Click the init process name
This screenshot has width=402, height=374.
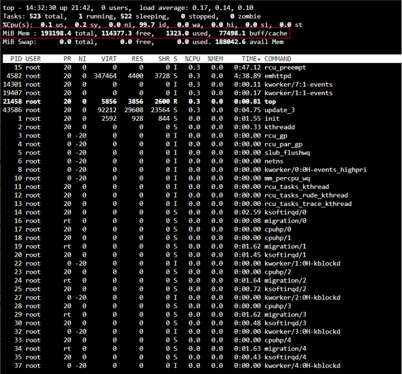[x=272, y=118]
